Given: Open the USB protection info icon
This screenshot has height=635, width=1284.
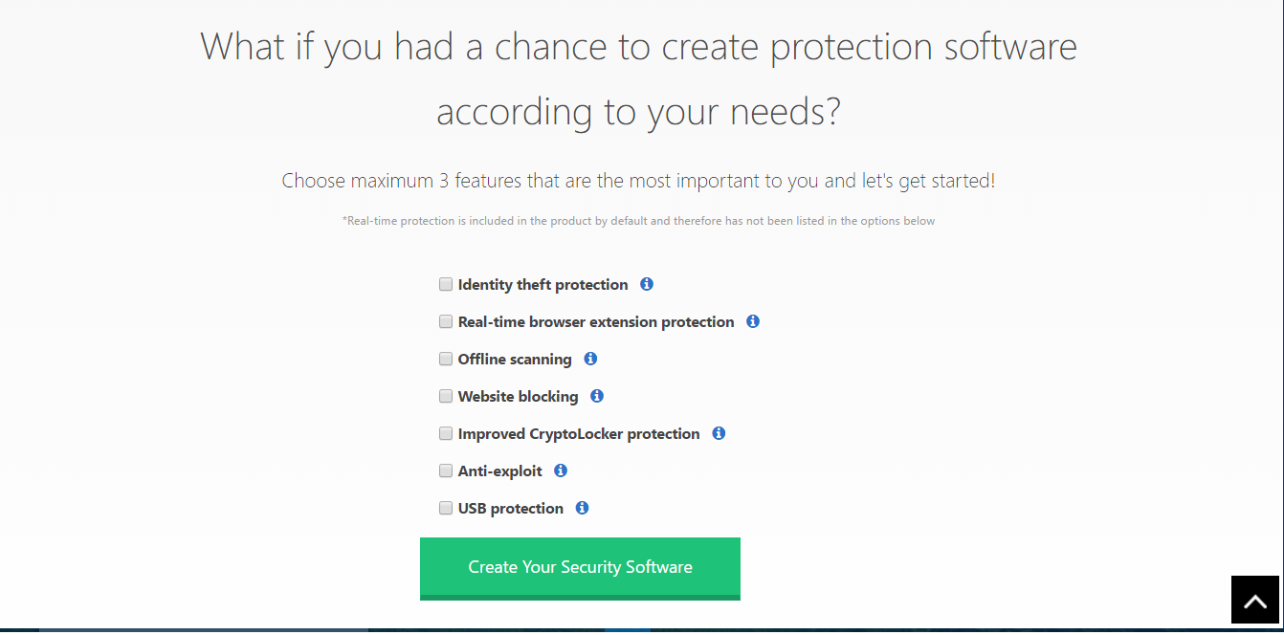Looking at the screenshot, I should tap(582, 508).
